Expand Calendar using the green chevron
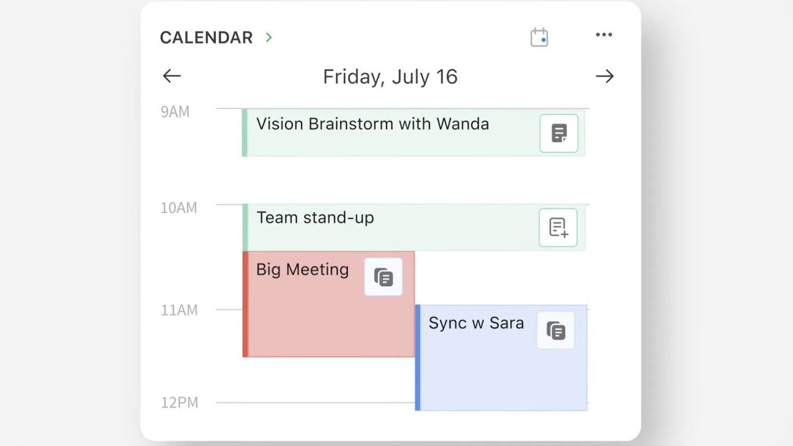This screenshot has height=446, width=793. click(x=269, y=37)
